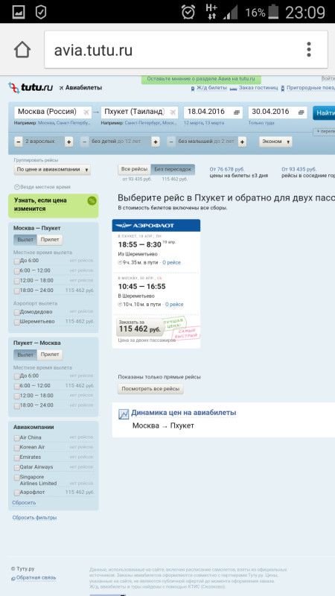Tap the browser home icon
The height and width of the screenshot is (596, 335).
22,49
